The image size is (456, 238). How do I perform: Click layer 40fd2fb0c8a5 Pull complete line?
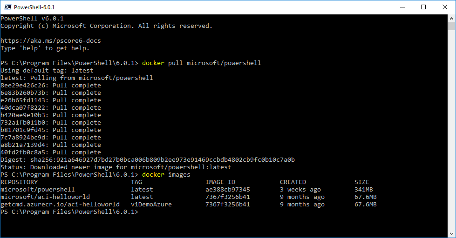point(51,152)
